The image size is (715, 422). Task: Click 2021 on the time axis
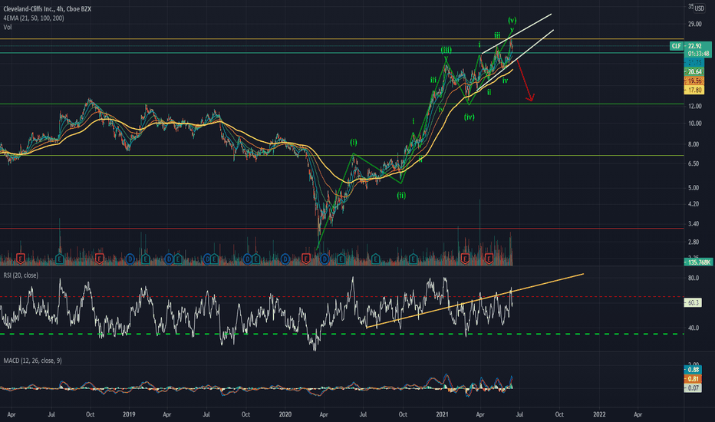coord(443,414)
